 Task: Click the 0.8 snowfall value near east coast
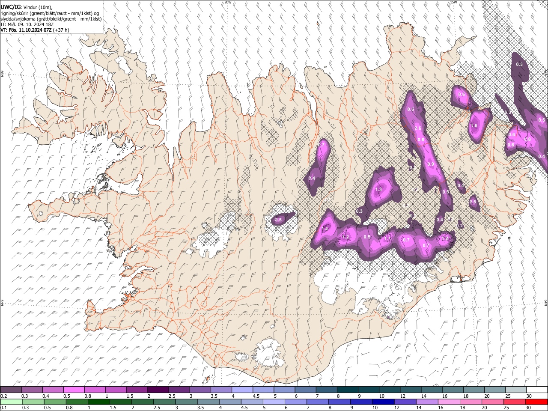tap(527, 140)
